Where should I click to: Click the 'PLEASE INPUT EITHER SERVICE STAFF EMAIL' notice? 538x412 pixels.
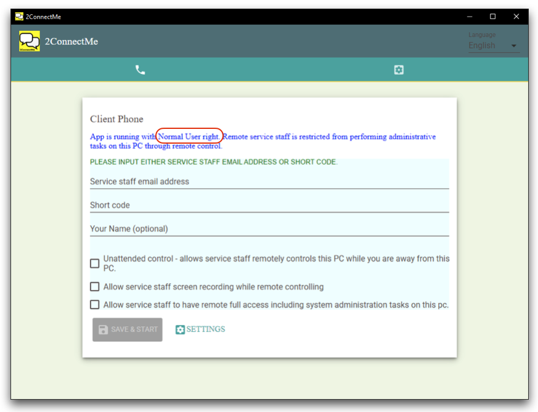coord(214,162)
